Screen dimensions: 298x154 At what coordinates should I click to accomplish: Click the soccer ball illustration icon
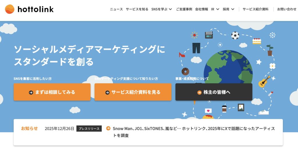click(x=235, y=36)
